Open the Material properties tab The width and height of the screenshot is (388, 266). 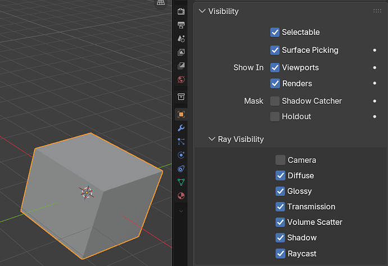click(181, 196)
